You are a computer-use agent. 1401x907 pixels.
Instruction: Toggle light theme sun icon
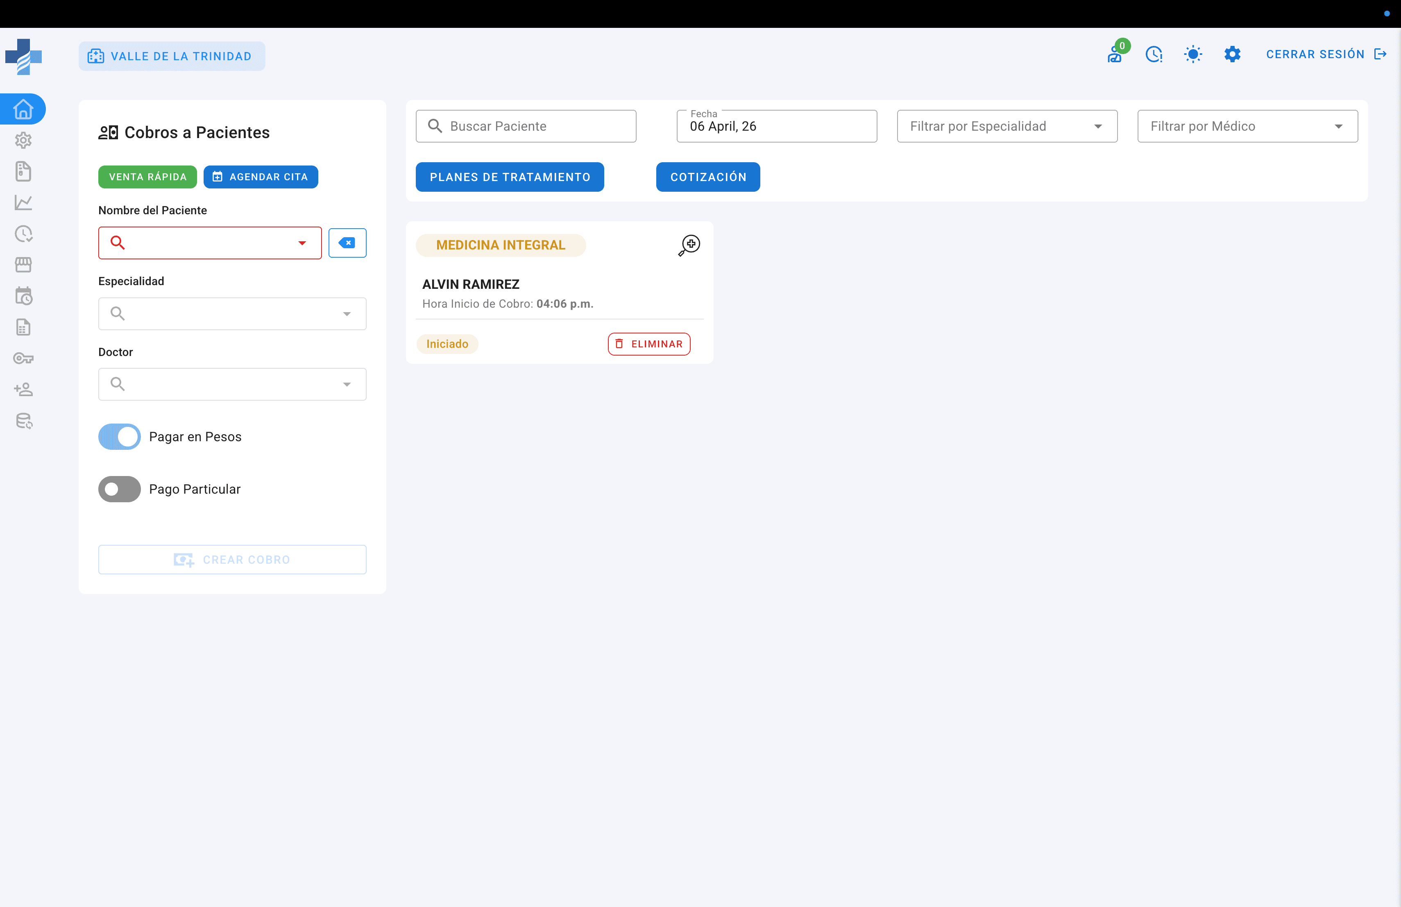click(x=1193, y=55)
